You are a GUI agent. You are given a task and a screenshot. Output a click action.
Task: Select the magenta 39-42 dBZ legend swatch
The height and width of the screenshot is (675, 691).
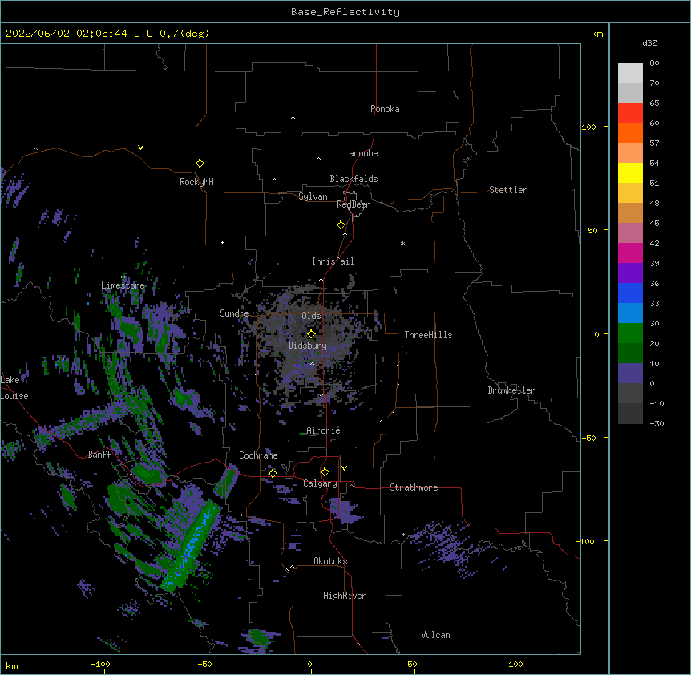pos(630,253)
